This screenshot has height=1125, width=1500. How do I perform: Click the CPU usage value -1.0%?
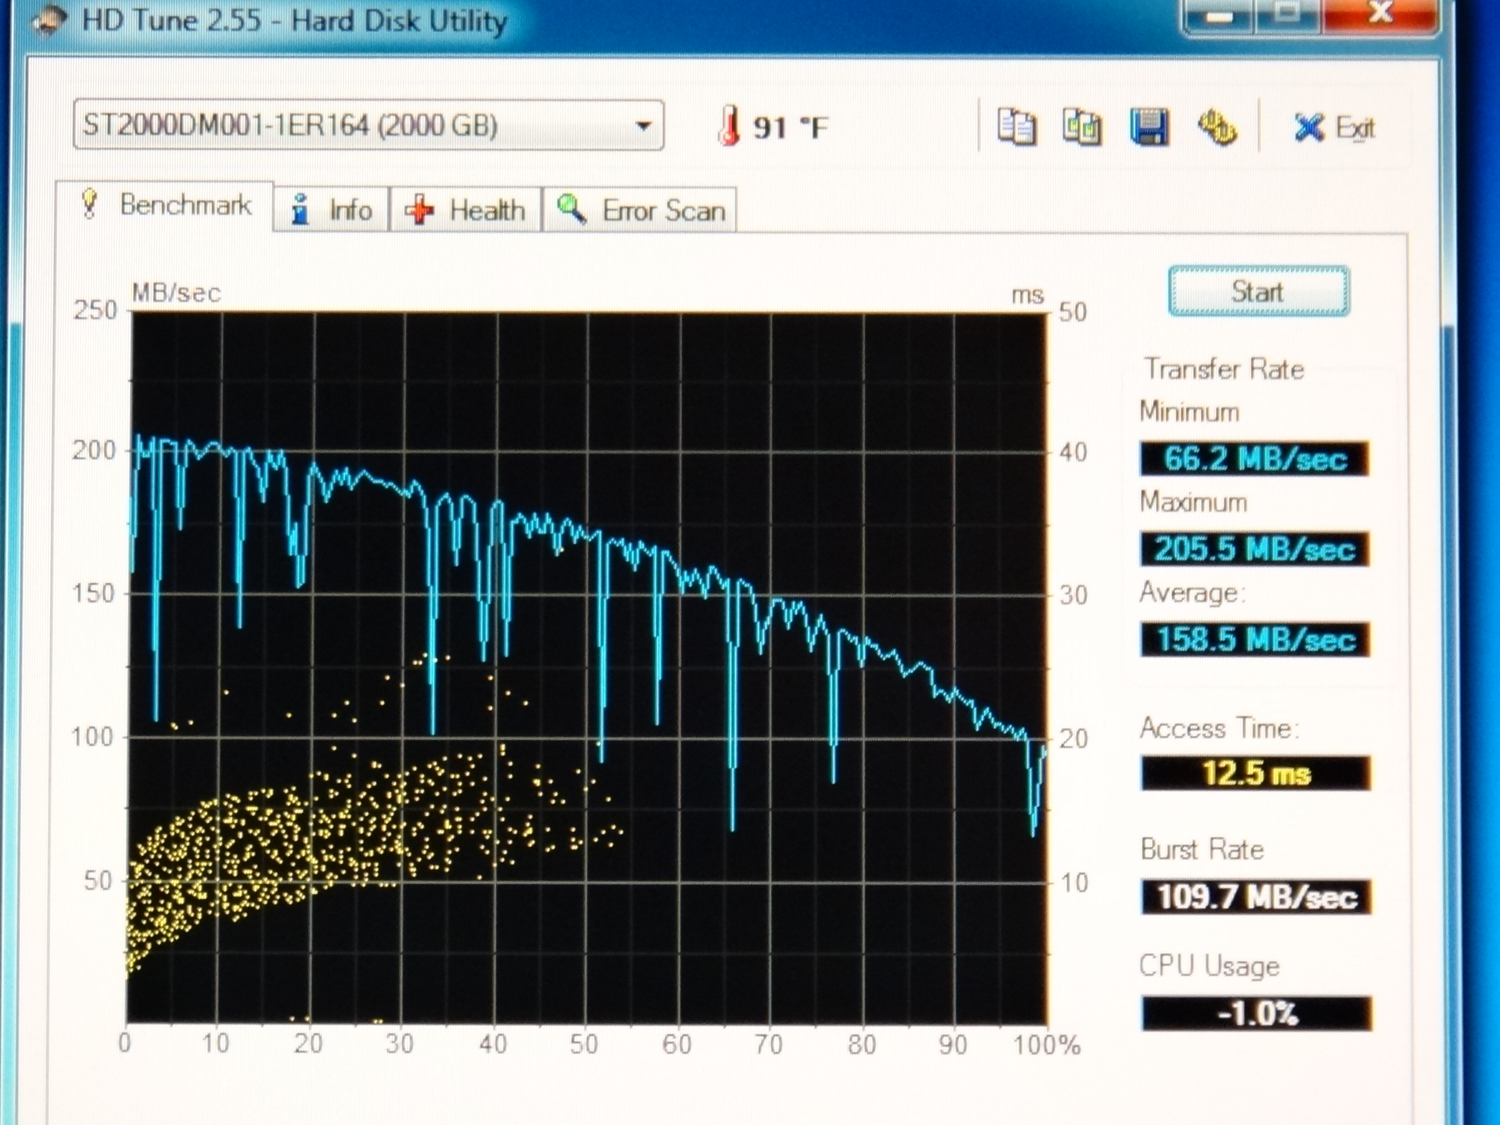(1257, 1014)
